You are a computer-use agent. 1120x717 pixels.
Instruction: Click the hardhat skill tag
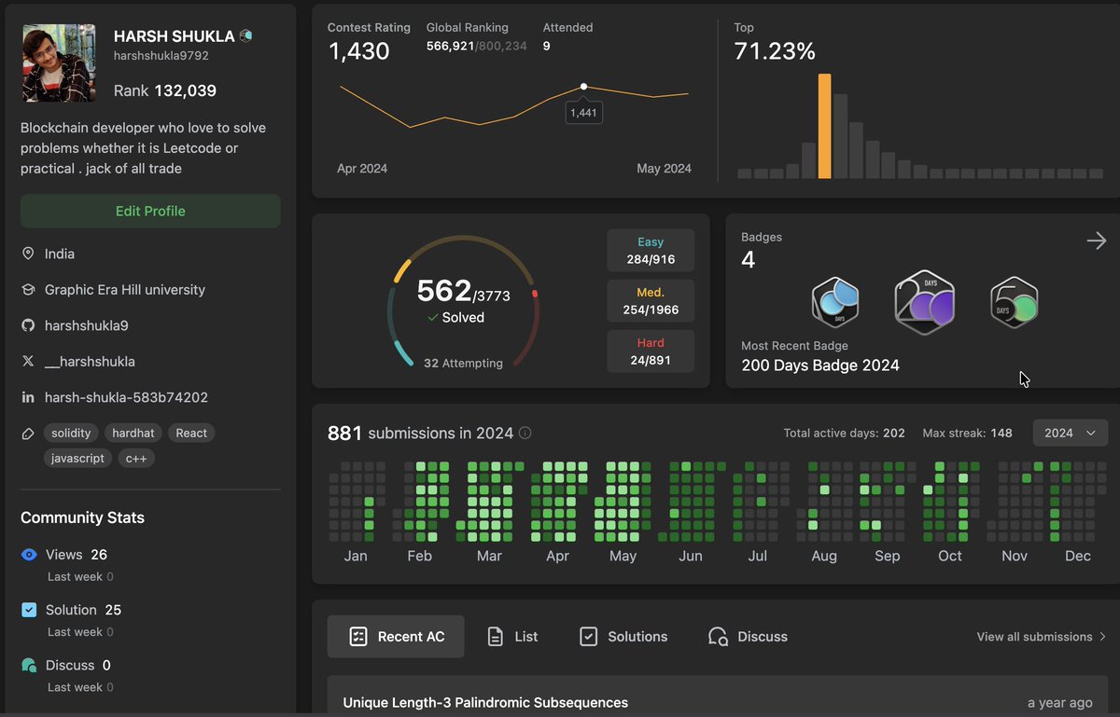pyautogui.click(x=134, y=433)
